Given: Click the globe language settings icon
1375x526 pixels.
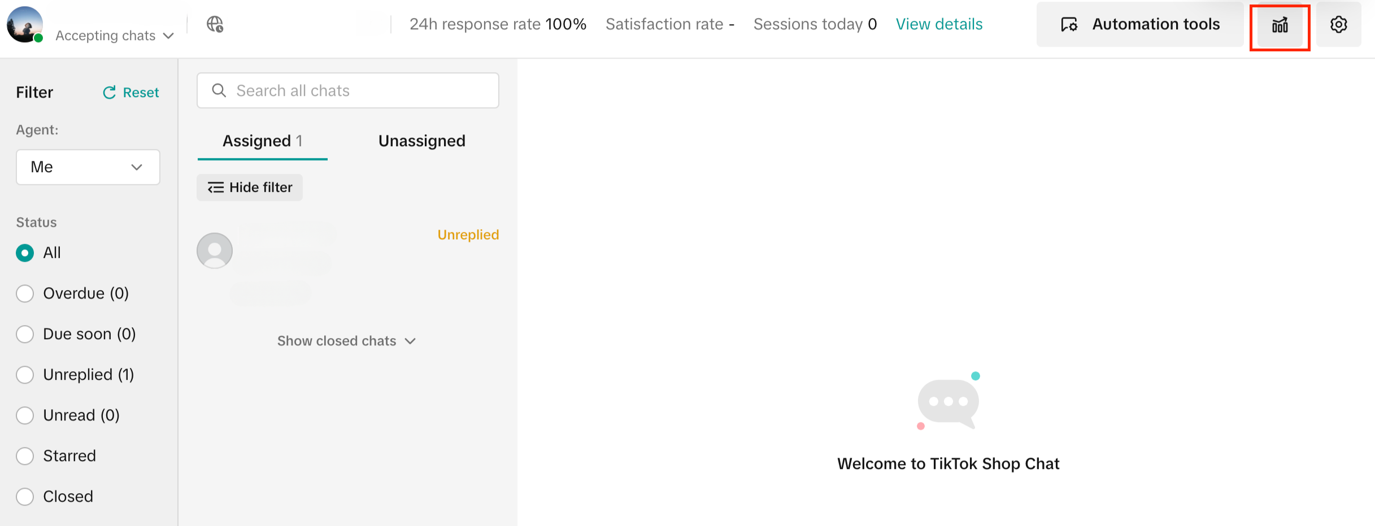Looking at the screenshot, I should [x=215, y=24].
